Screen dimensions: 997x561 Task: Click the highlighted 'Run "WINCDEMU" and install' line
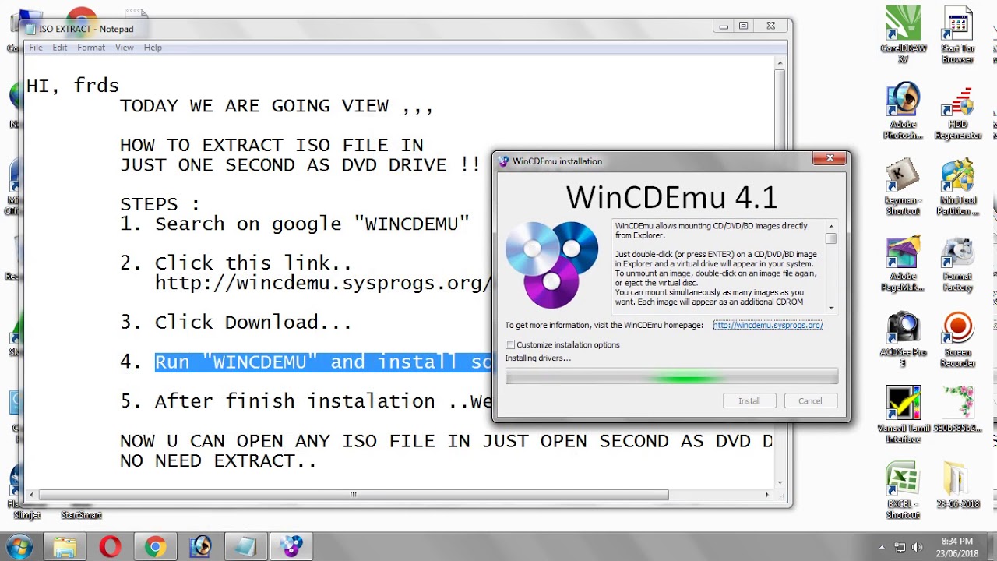pos(323,362)
